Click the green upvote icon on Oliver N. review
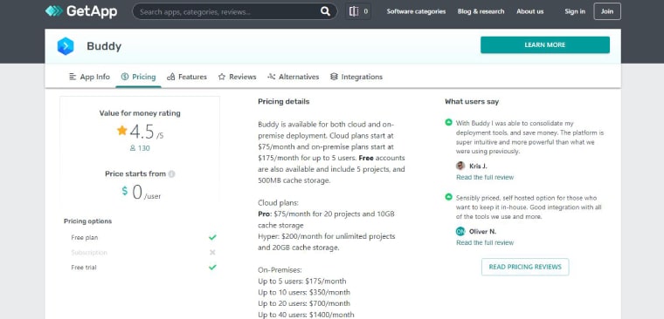 [x=448, y=197]
